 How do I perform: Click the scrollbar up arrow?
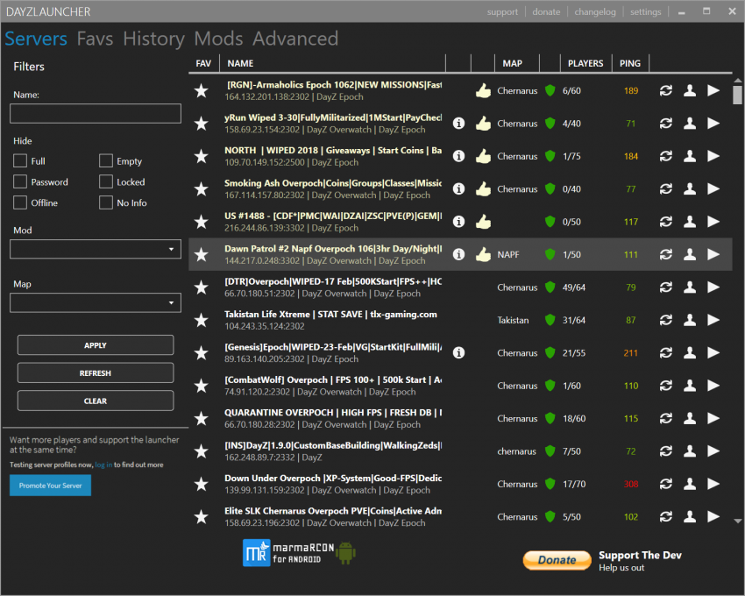[x=737, y=80]
